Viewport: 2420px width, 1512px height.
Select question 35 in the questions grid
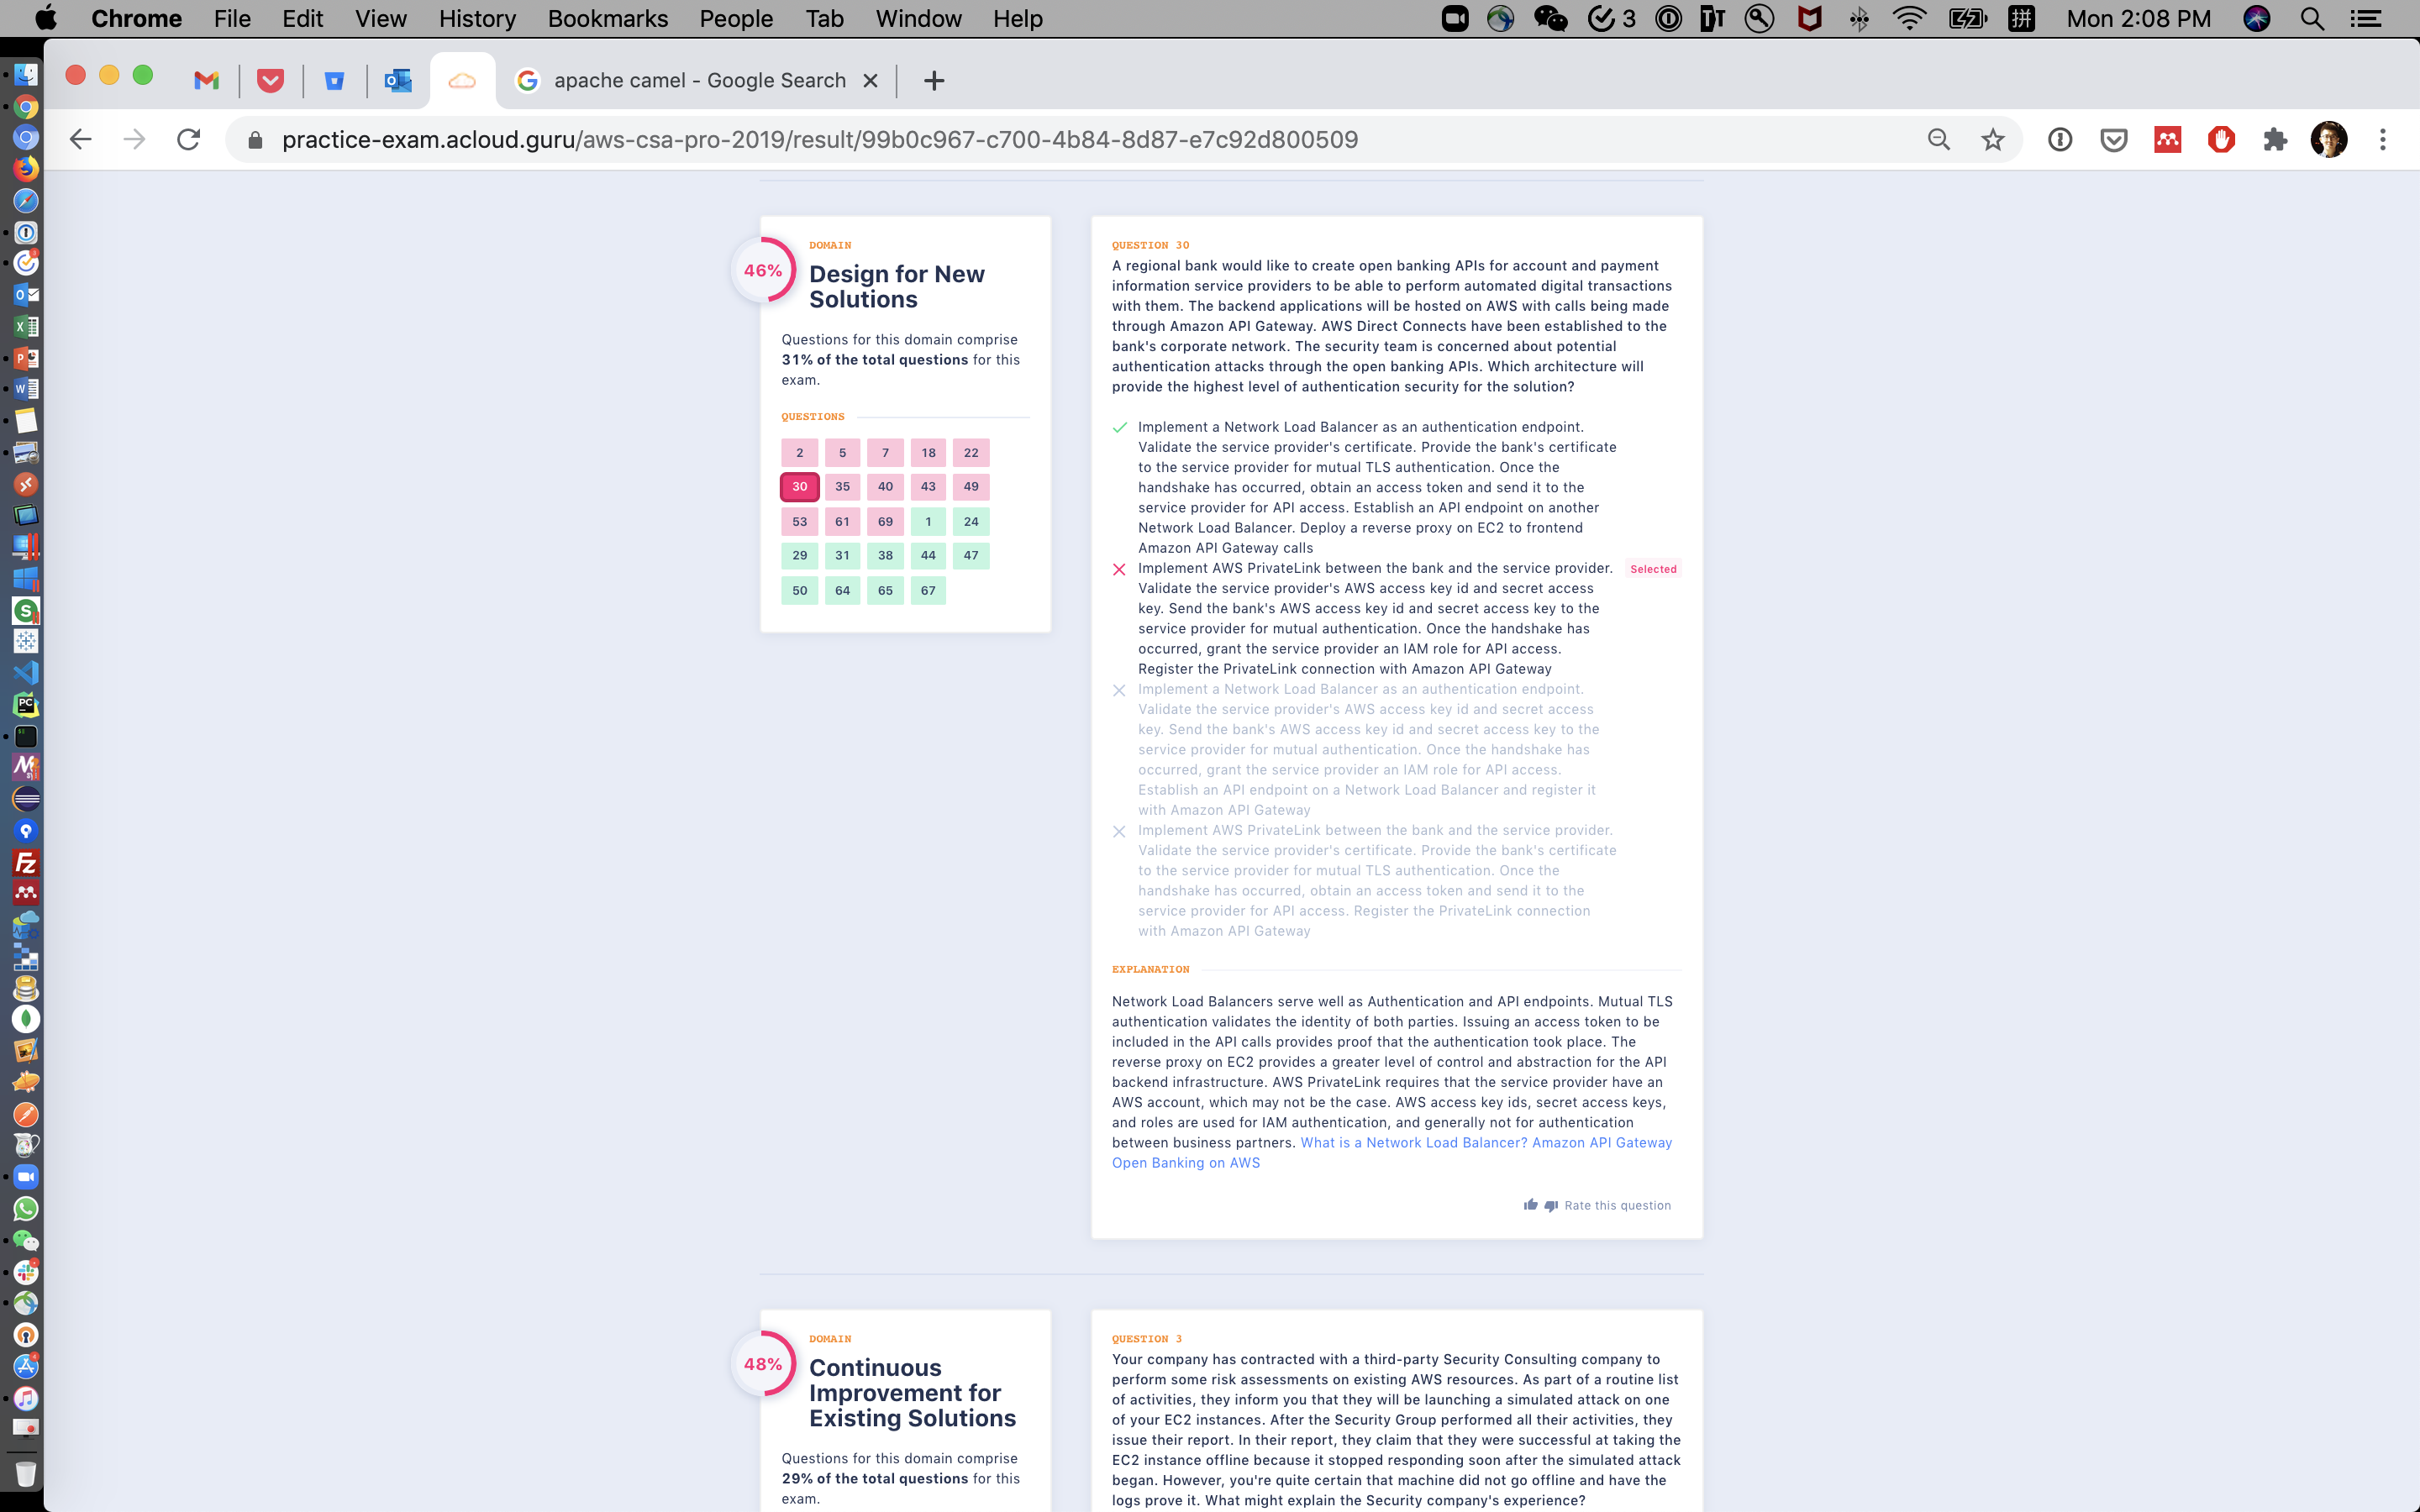coord(842,487)
